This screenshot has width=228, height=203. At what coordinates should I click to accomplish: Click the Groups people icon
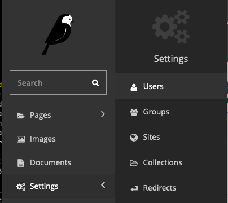pyautogui.click(x=134, y=112)
